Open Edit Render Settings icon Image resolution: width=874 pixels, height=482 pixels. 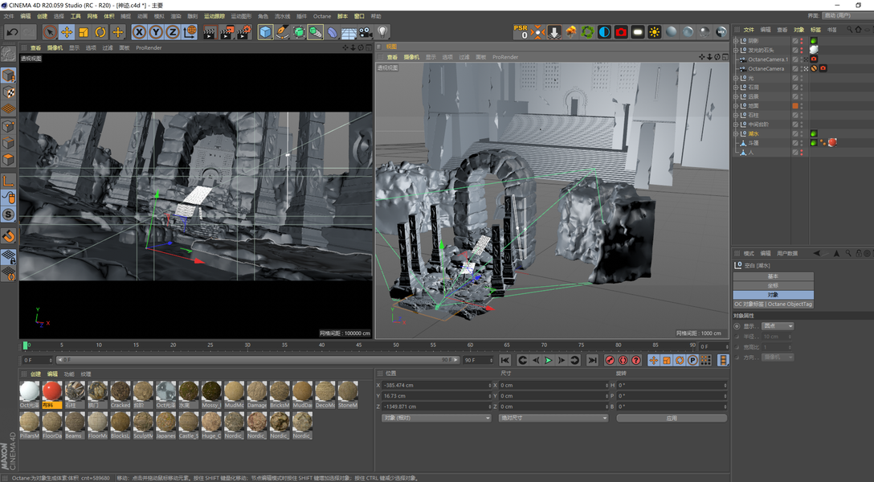[244, 32]
